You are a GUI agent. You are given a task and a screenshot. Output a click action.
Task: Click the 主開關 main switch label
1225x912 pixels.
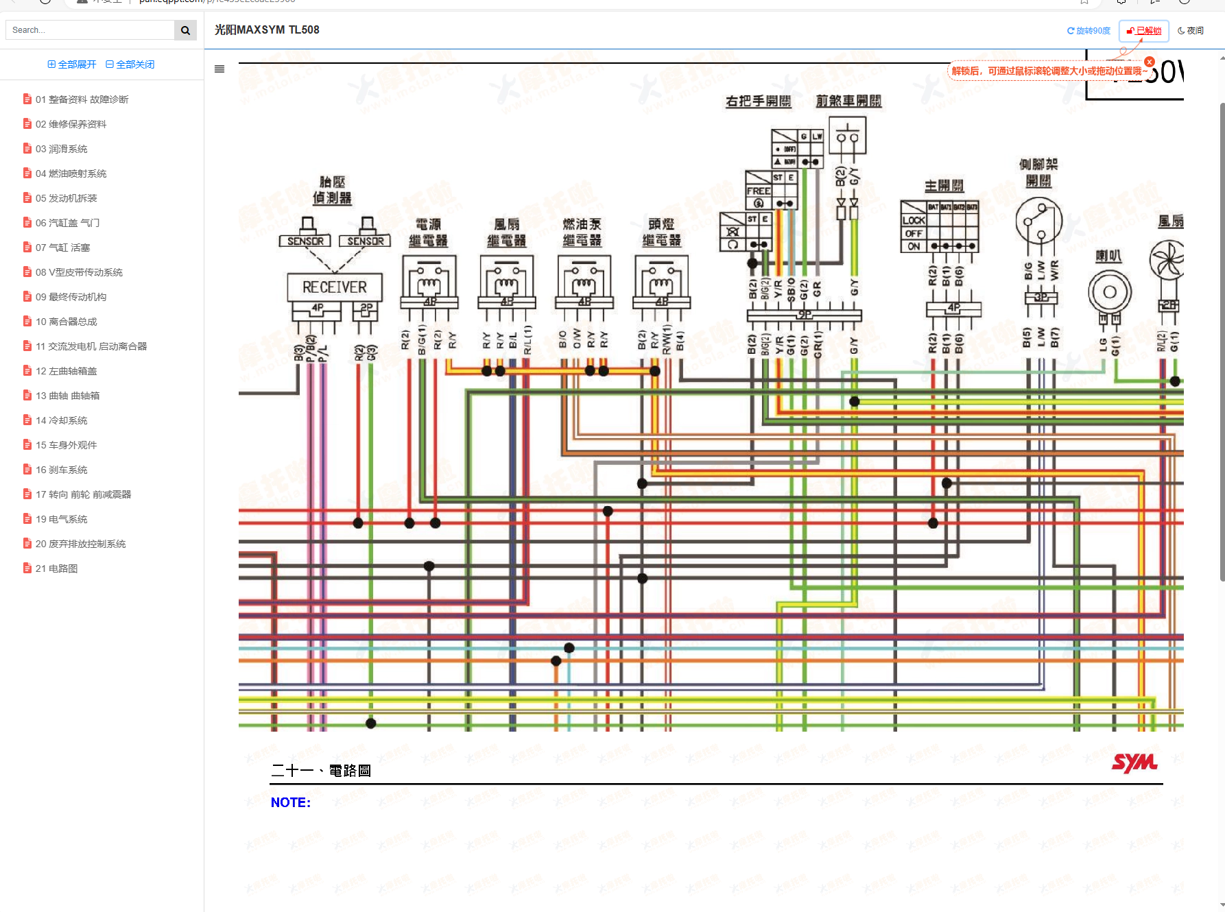[944, 186]
